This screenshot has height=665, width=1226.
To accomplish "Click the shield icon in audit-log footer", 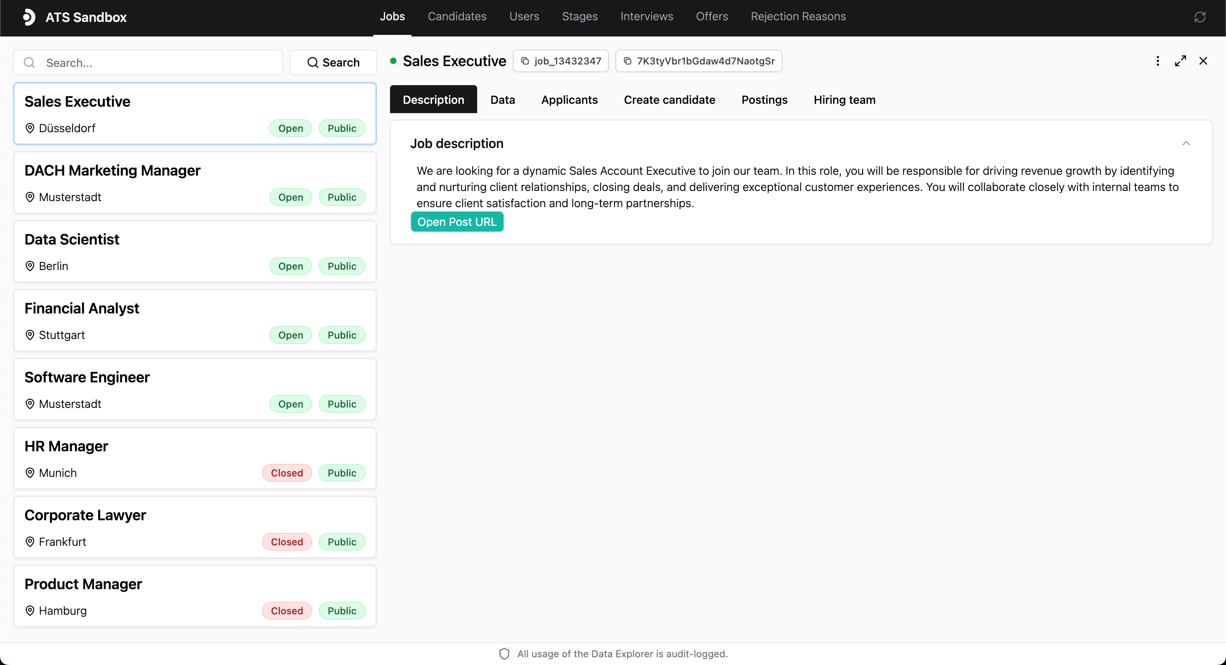I will point(504,654).
